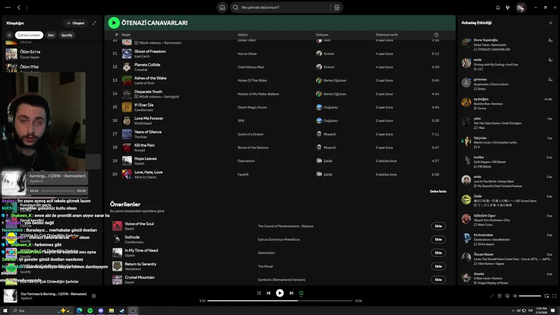This screenshot has height=315, width=560.
Task: Open the profile avatar menu
Action: tap(521, 7)
